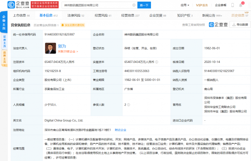Click 工商注册号 440301103553063

coord(137,71)
